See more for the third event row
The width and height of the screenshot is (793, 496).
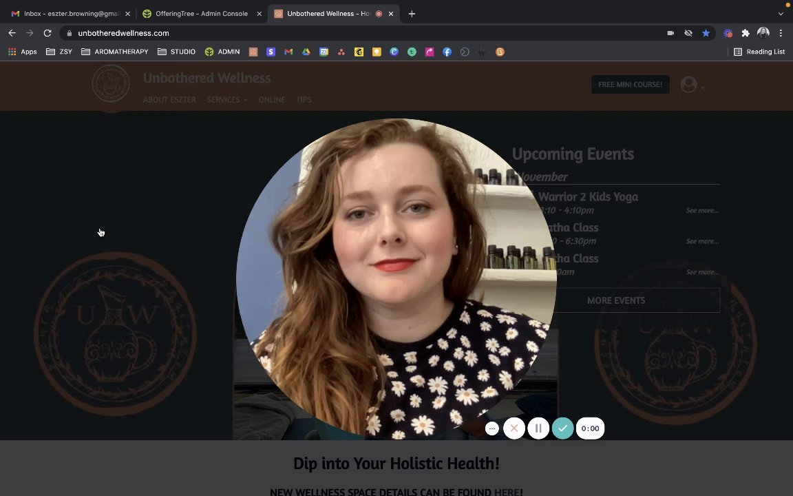(702, 272)
